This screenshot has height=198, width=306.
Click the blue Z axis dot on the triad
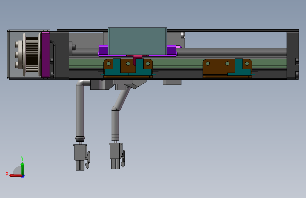[23, 176]
